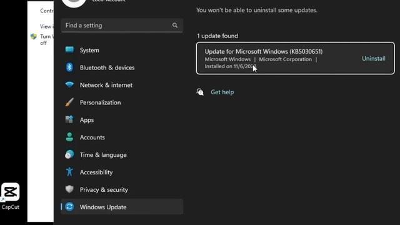This screenshot has height=225, width=400.
Task: Click the search magnifier icon
Action: point(175,25)
